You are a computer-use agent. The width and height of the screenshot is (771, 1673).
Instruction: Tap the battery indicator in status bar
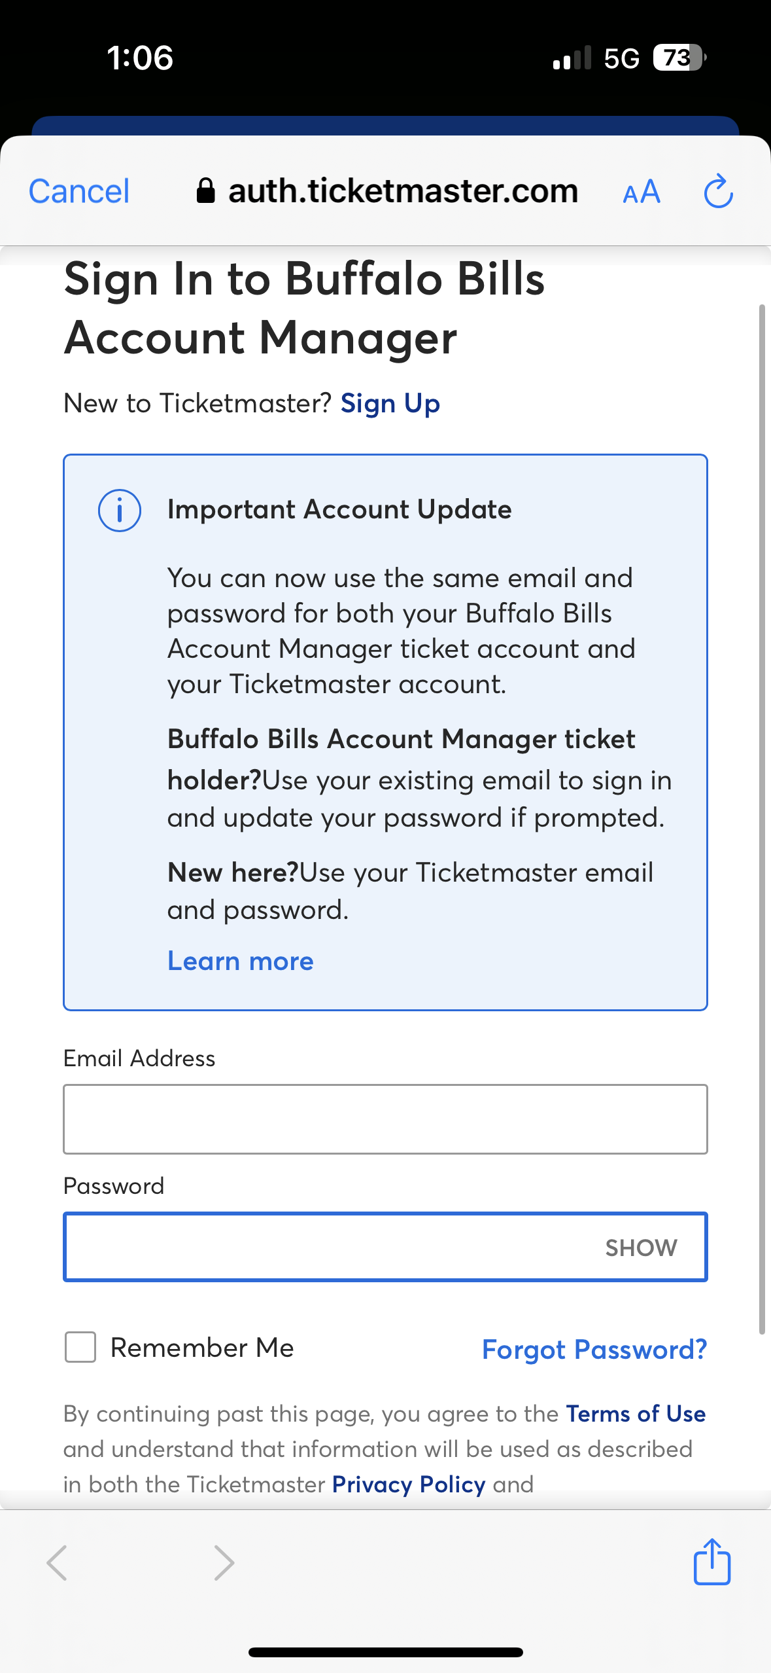coord(679,58)
